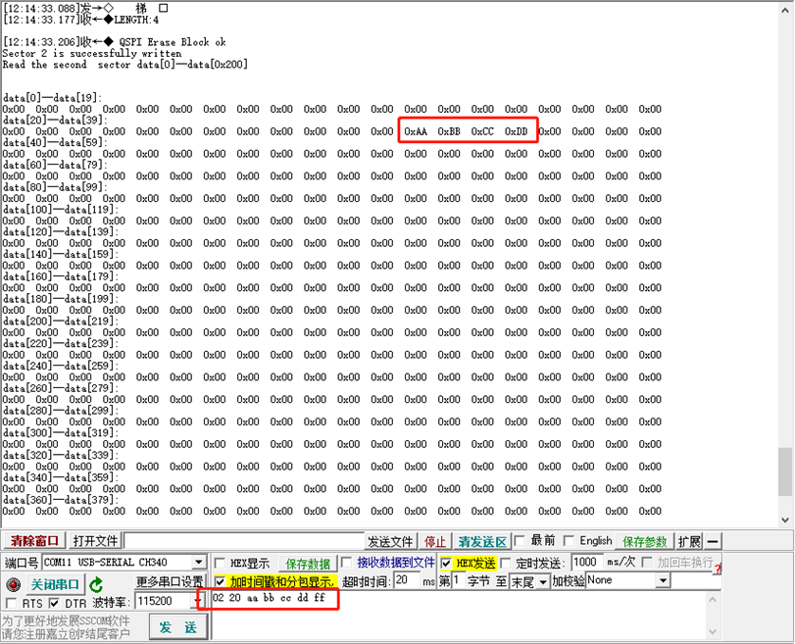Click the receive window scrollbar thumb
The image size is (795, 644).
(785, 471)
